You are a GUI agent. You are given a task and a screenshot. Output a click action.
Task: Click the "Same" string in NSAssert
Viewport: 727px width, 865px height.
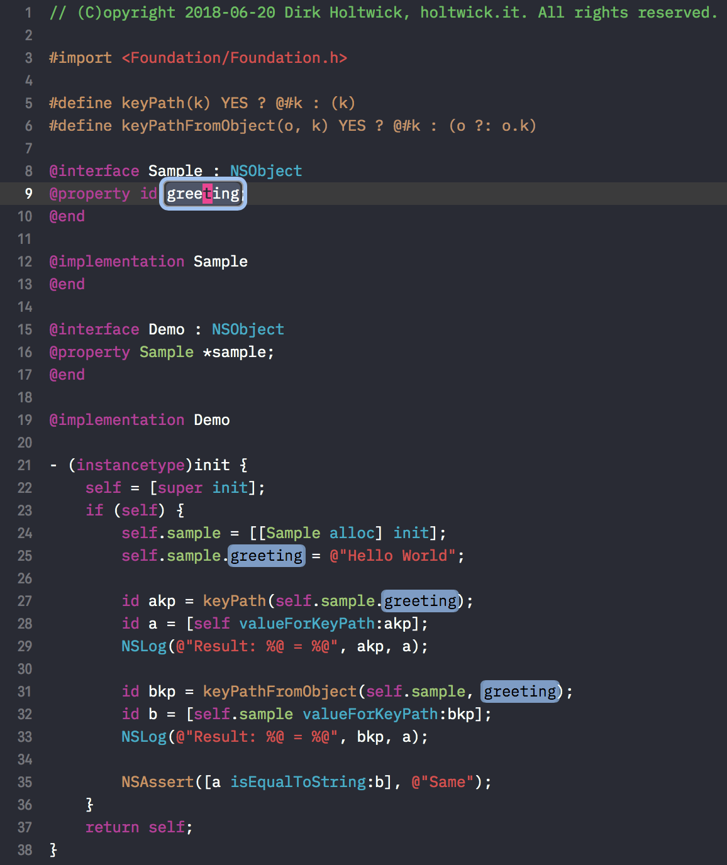point(443,782)
